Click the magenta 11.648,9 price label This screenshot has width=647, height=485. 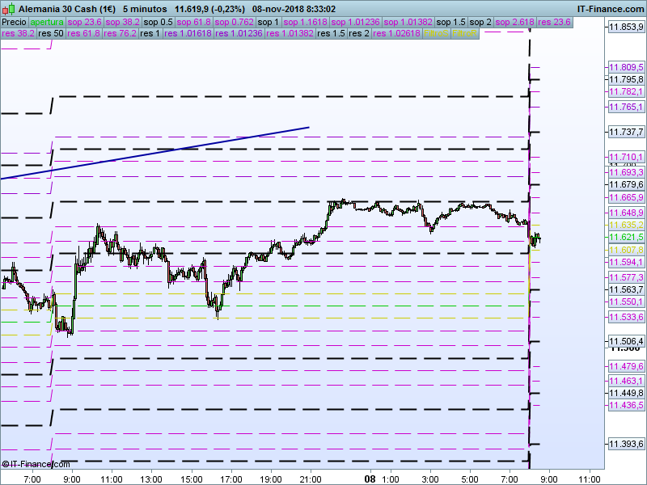626,213
